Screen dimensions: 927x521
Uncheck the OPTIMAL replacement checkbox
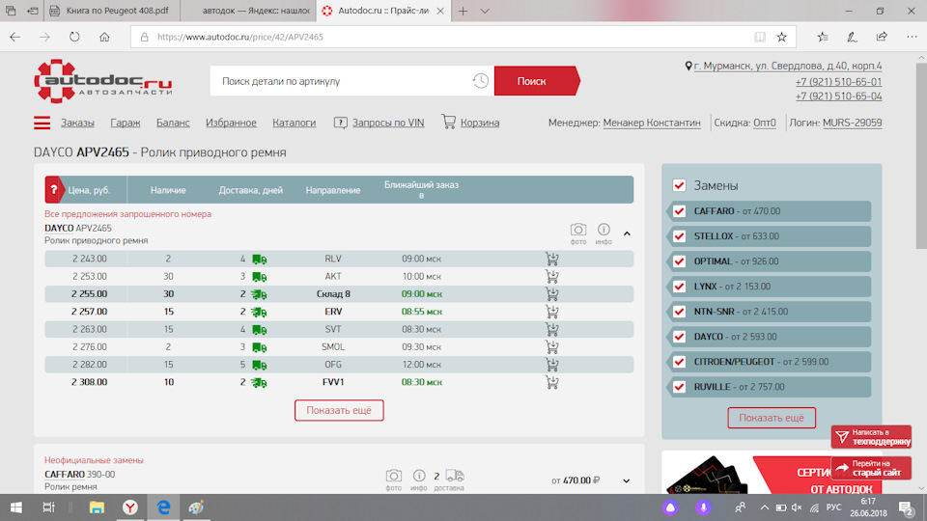tap(679, 261)
